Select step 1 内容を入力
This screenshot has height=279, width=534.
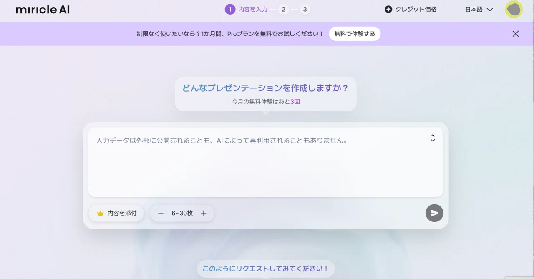pos(247,9)
